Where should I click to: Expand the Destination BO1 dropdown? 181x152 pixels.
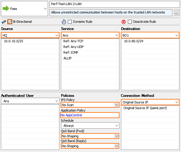(x=176, y=35)
